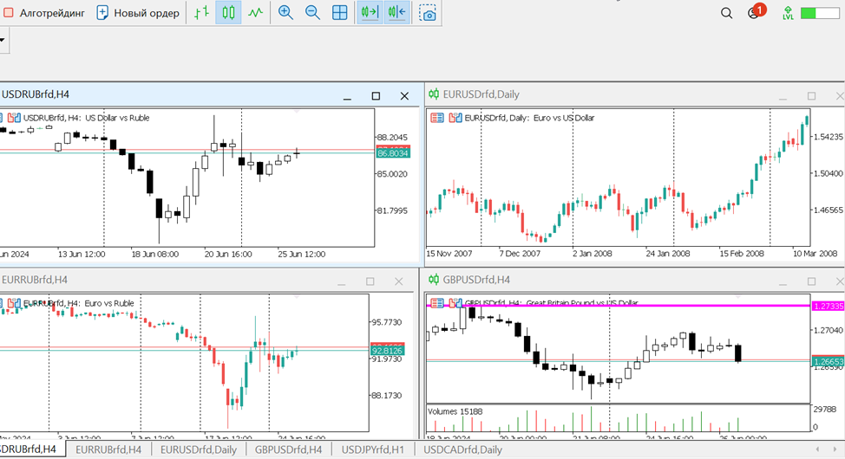Click the 95.7730 price scale value
The width and height of the screenshot is (845, 459).
tap(386, 322)
